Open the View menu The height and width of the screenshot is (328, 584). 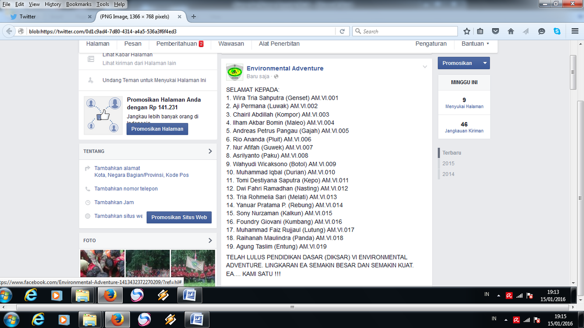point(35,4)
